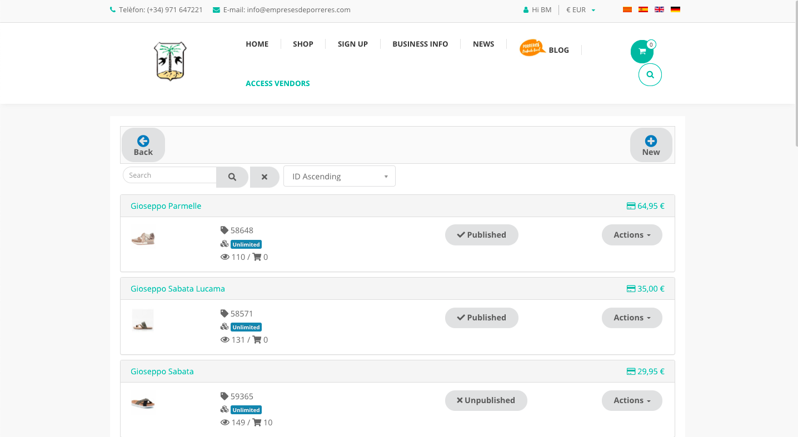Click the tag icon beside 58571

[225, 314]
